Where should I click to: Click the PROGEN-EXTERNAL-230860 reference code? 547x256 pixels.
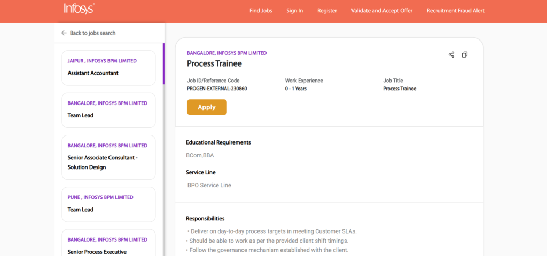click(217, 89)
